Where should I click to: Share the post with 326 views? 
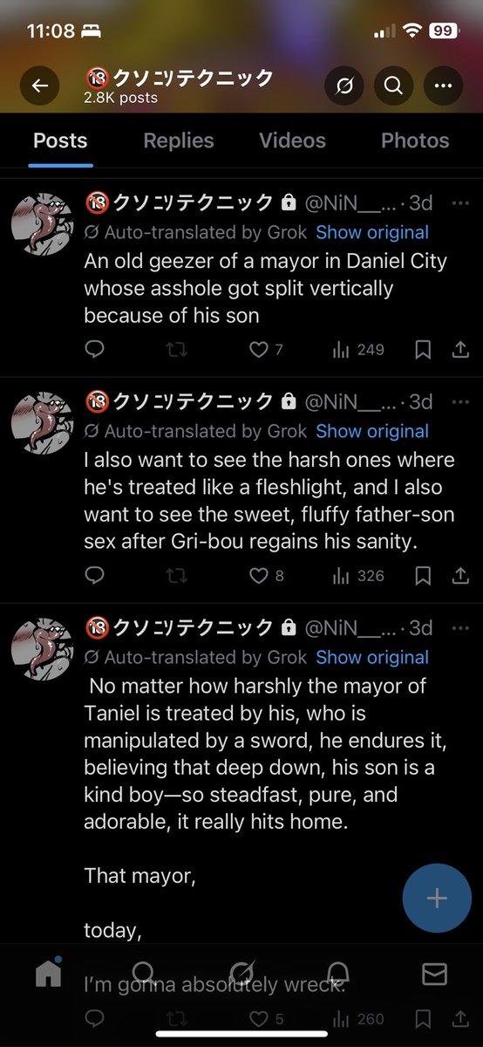click(460, 576)
